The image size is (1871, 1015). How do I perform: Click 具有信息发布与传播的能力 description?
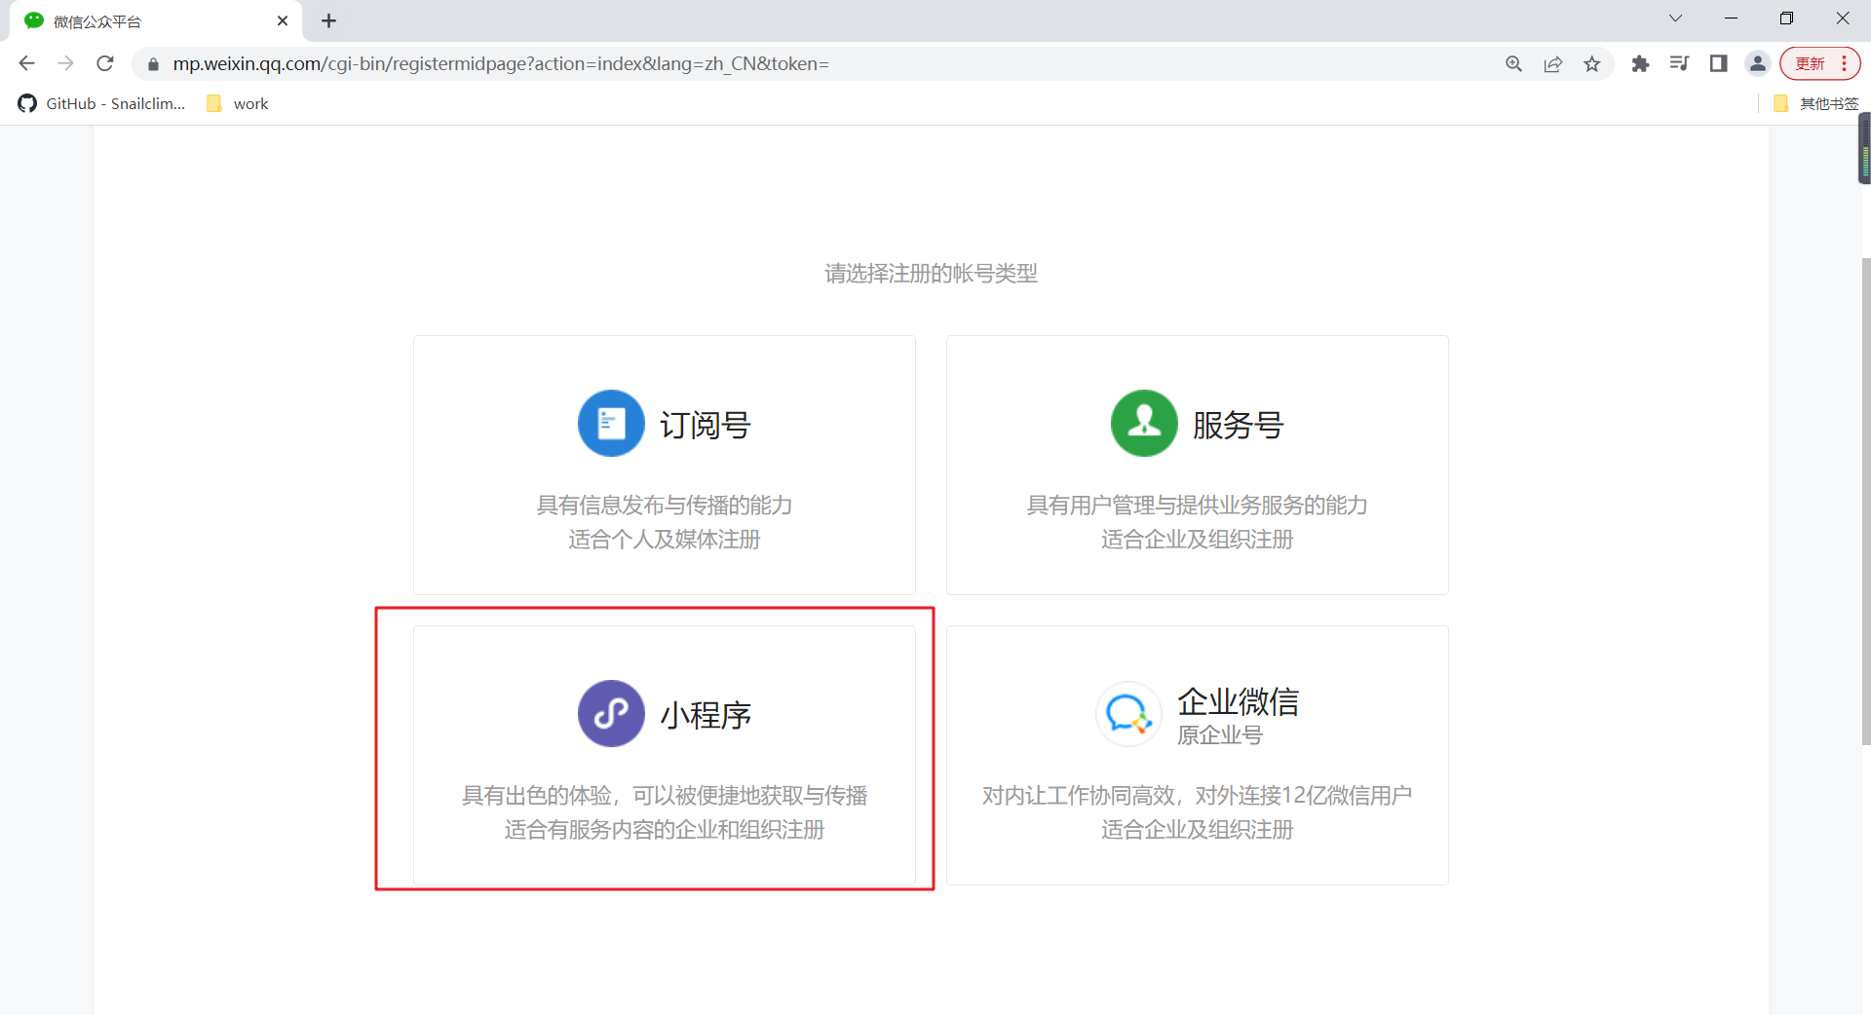[x=665, y=505]
